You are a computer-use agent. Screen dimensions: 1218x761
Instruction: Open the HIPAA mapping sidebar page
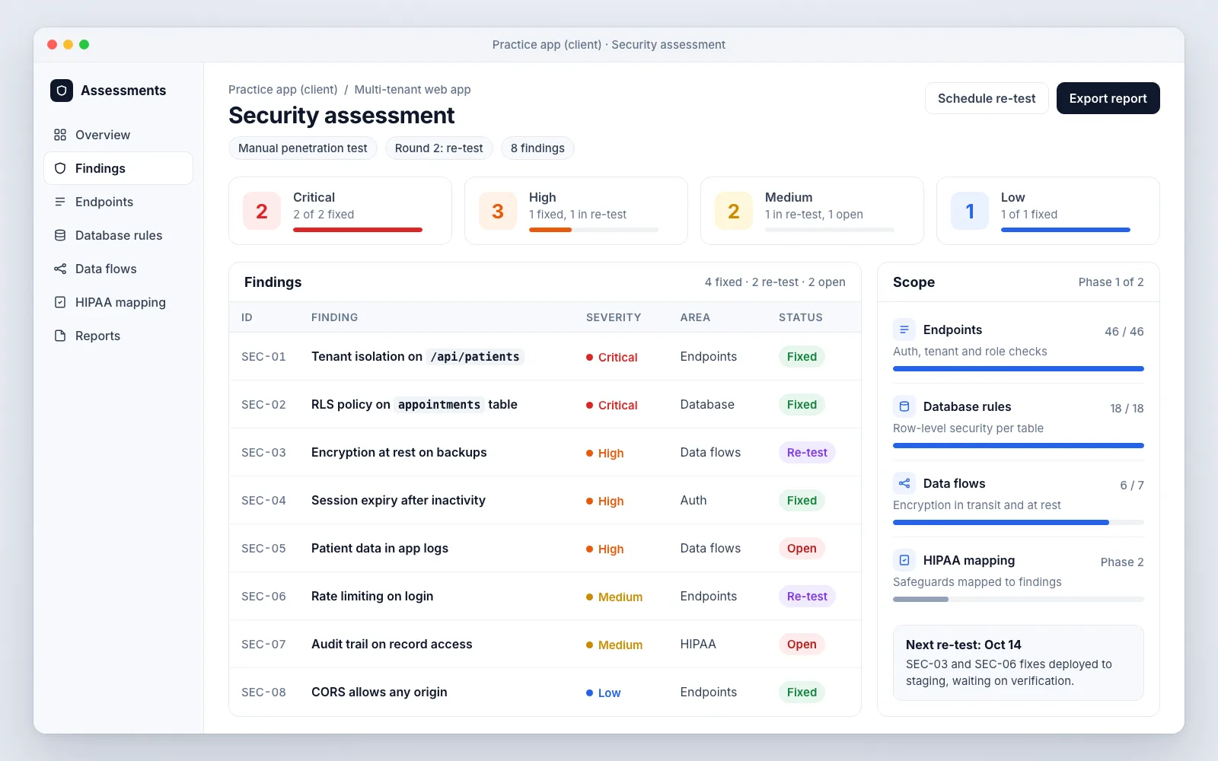point(118,302)
